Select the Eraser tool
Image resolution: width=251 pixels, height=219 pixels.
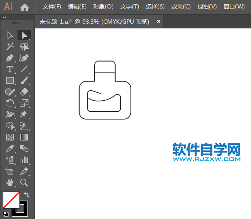pos(24,92)
